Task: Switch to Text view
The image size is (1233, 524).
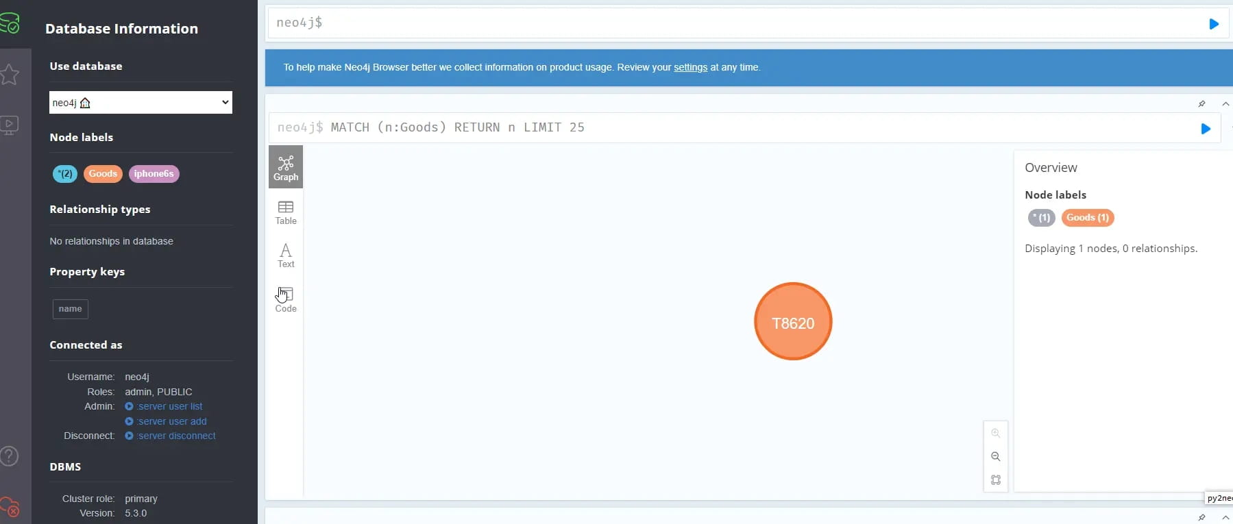Action: [x=286, y=255]
